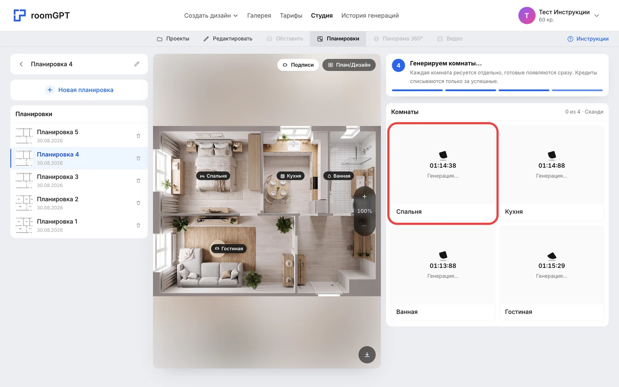The image size is (619, 387).
Task: Open the Тарифы page
Action: click(x=291, y=15)
